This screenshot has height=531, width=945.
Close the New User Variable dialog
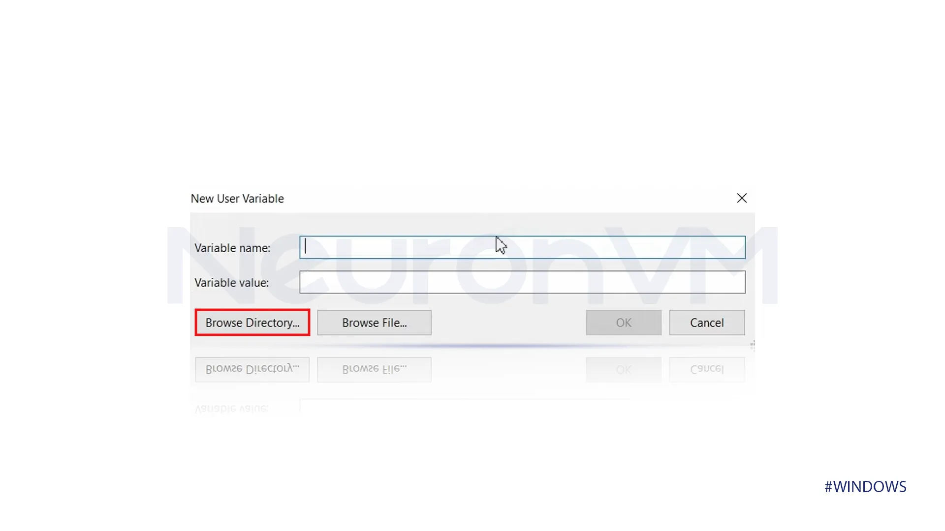click(742, 198)
